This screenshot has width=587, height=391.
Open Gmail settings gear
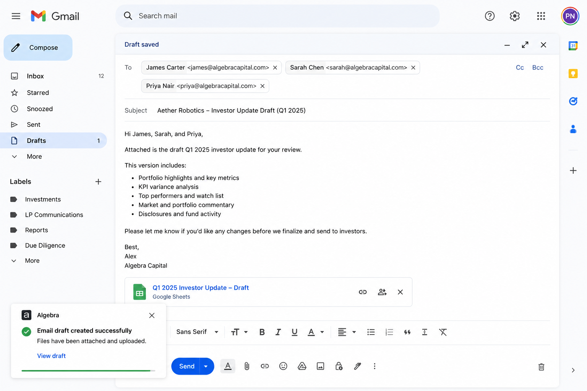pos(515,16)
